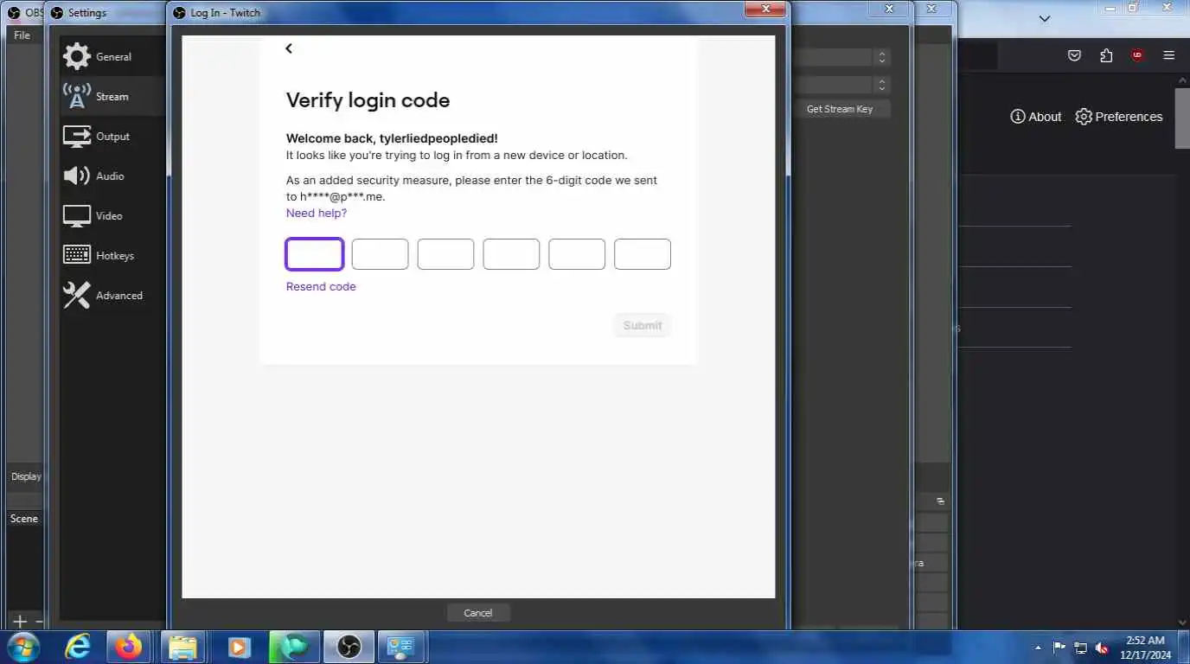Focus the second login code digit box
The height and width of the screenshot is (664, 1190).
380,254
